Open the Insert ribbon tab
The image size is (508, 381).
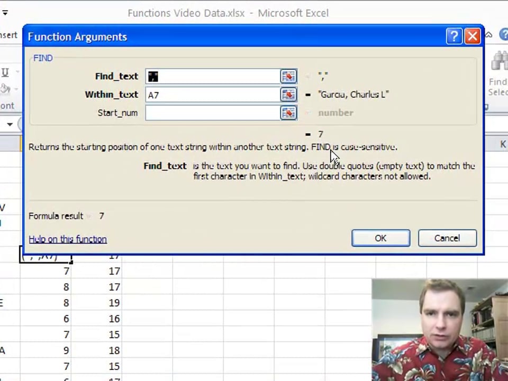8,35
